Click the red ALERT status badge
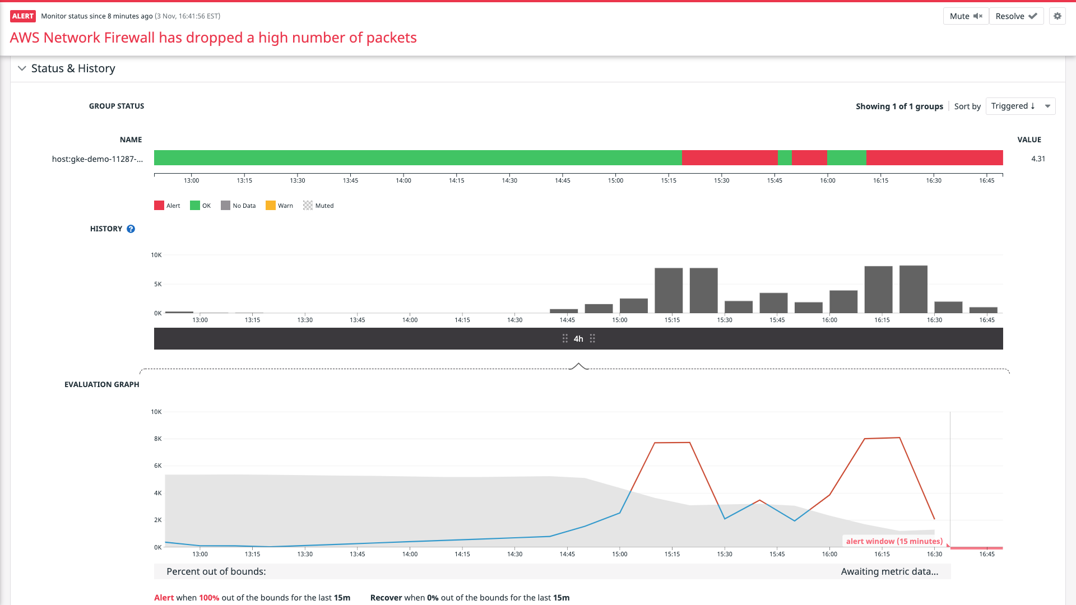Screen dimensions: 1076x605 (23, 16)
